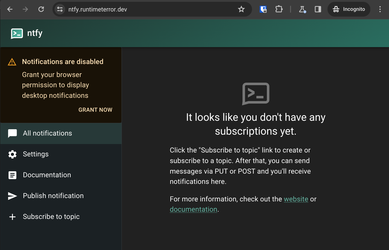Click the Subscribe to topic instruction paragraph
Screen dimensions: 389x250
click(240, 166)
